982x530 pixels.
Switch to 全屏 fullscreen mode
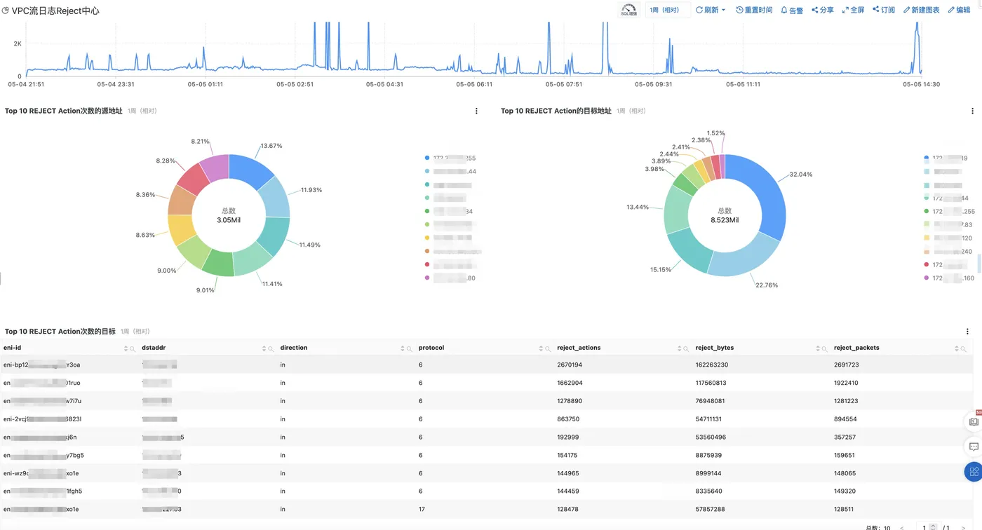[x=853, y=10]
